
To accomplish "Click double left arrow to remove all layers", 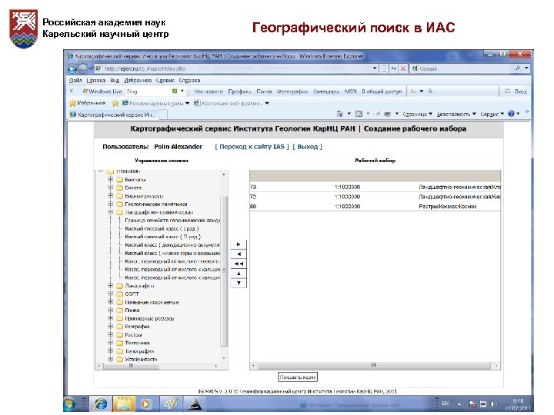I will point(239,264).
